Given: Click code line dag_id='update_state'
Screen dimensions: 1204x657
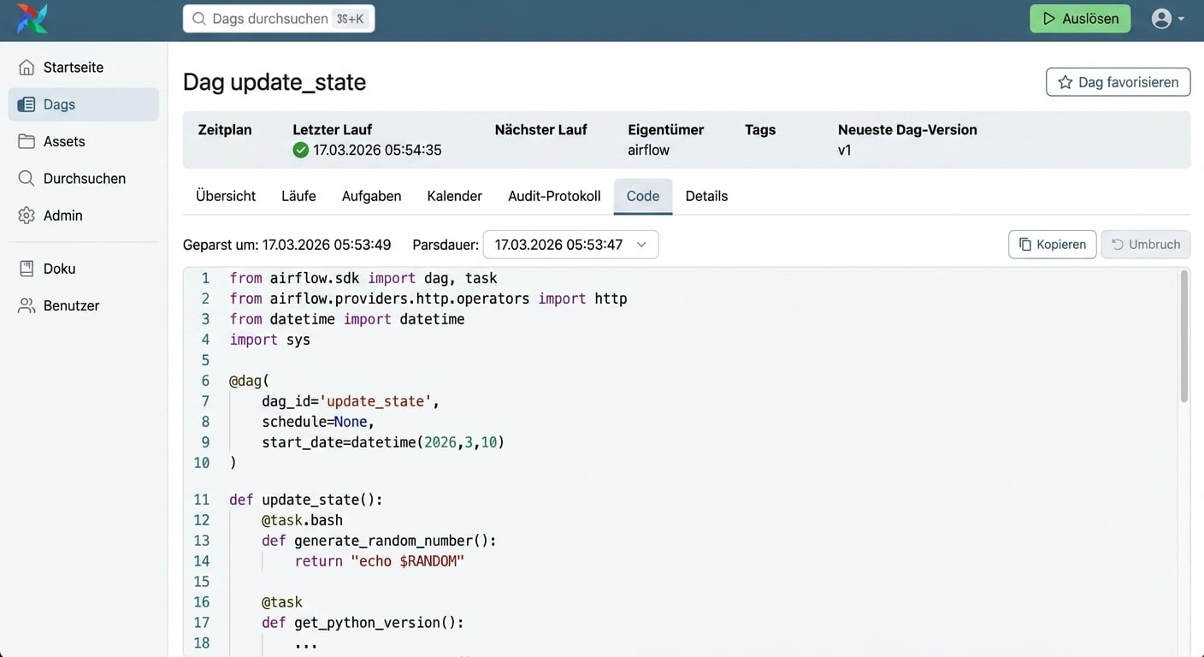Looking at the screenshot, I should coord(351,401).
